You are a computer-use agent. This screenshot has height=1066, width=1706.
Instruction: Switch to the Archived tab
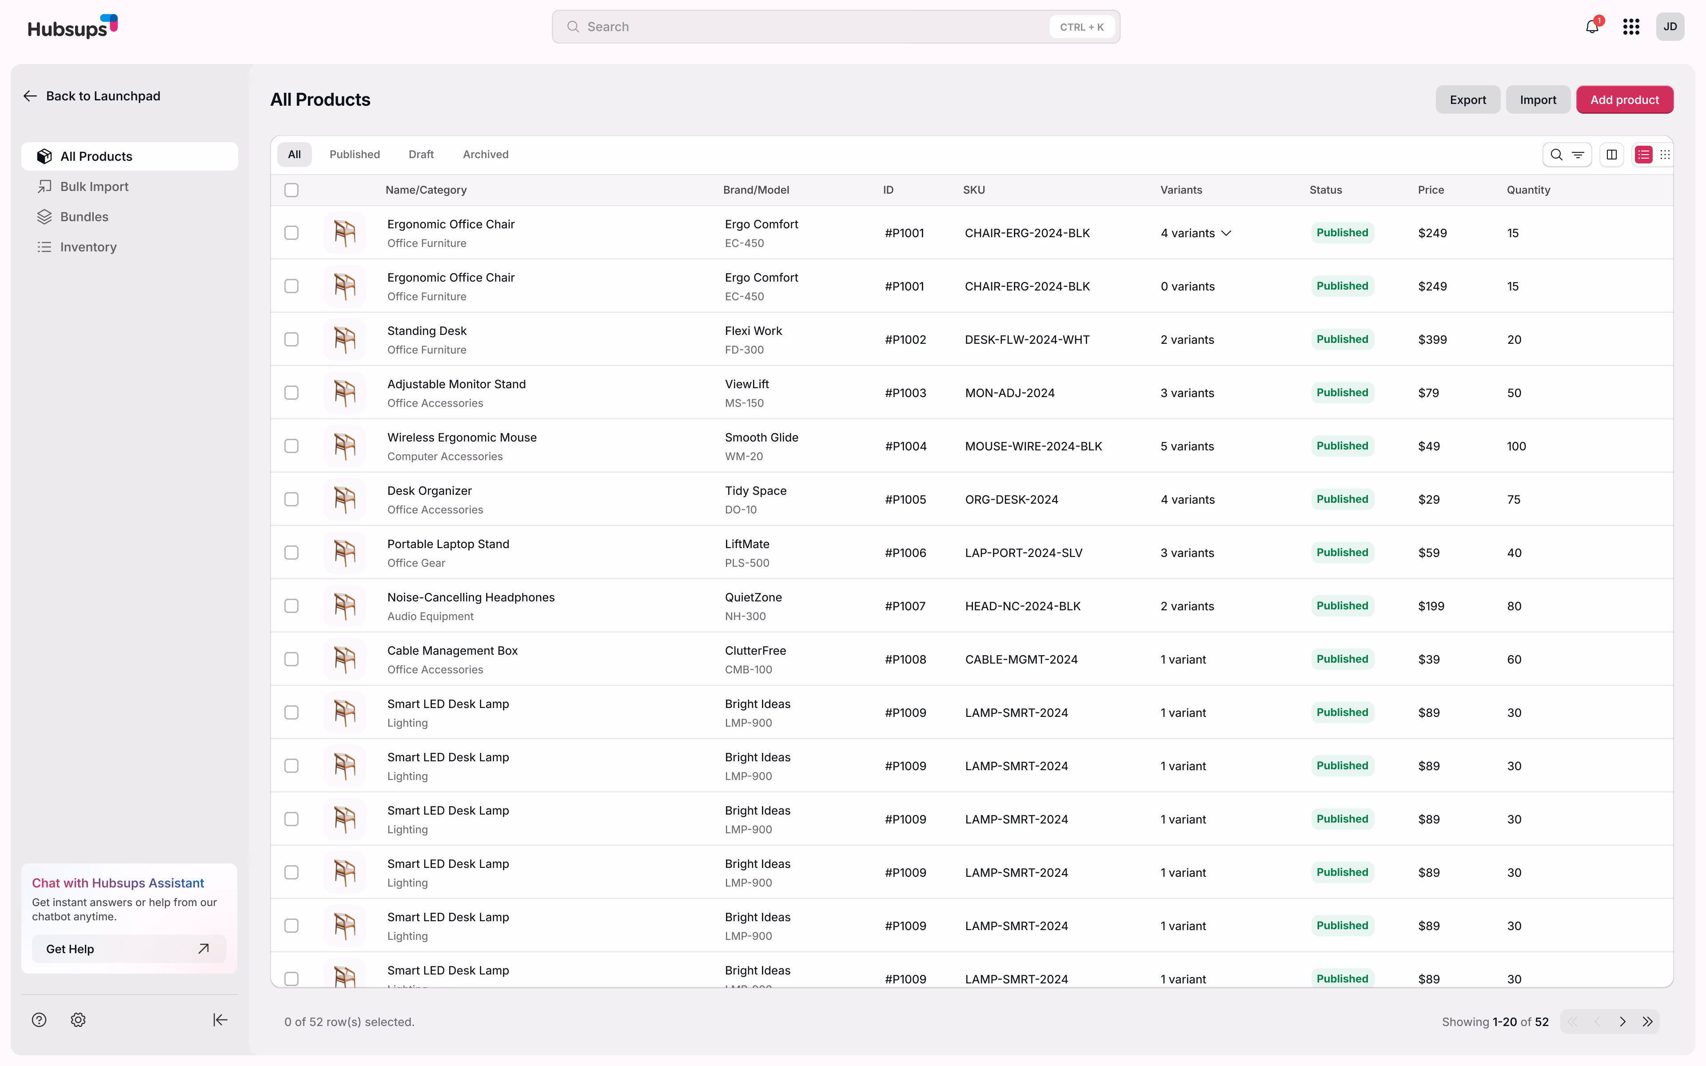[x=485, y=155]
